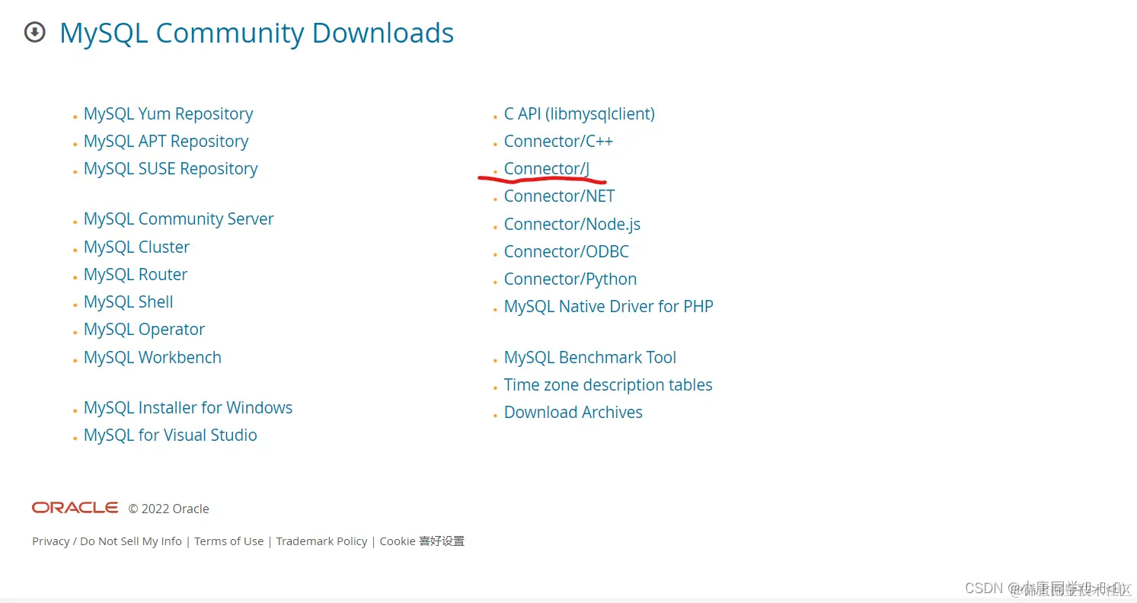Image resolution: width=1137 pixels, height=603 pixels.
Task: Browse the Download Archives link
Action: [x=573, y=412]
